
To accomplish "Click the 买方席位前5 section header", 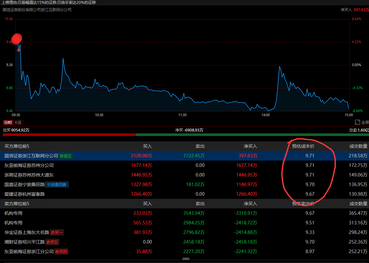I will [17, 146].
